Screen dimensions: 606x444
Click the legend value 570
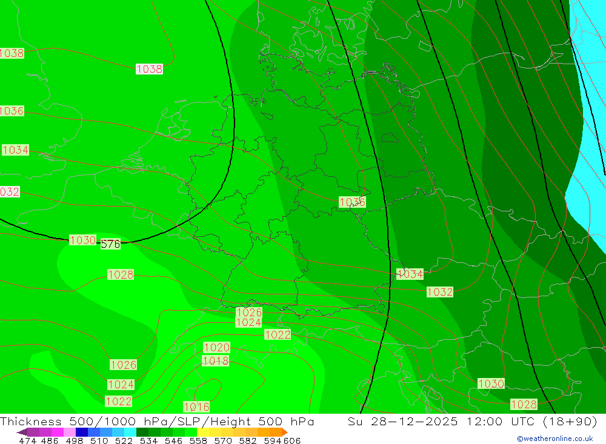click(x=222, y=441)
